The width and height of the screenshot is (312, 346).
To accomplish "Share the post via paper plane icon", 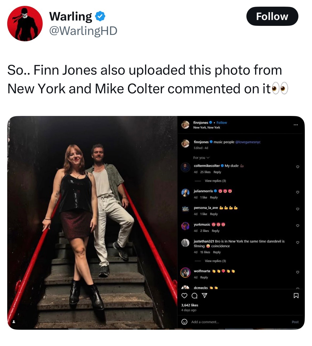I will pos(204,296).
